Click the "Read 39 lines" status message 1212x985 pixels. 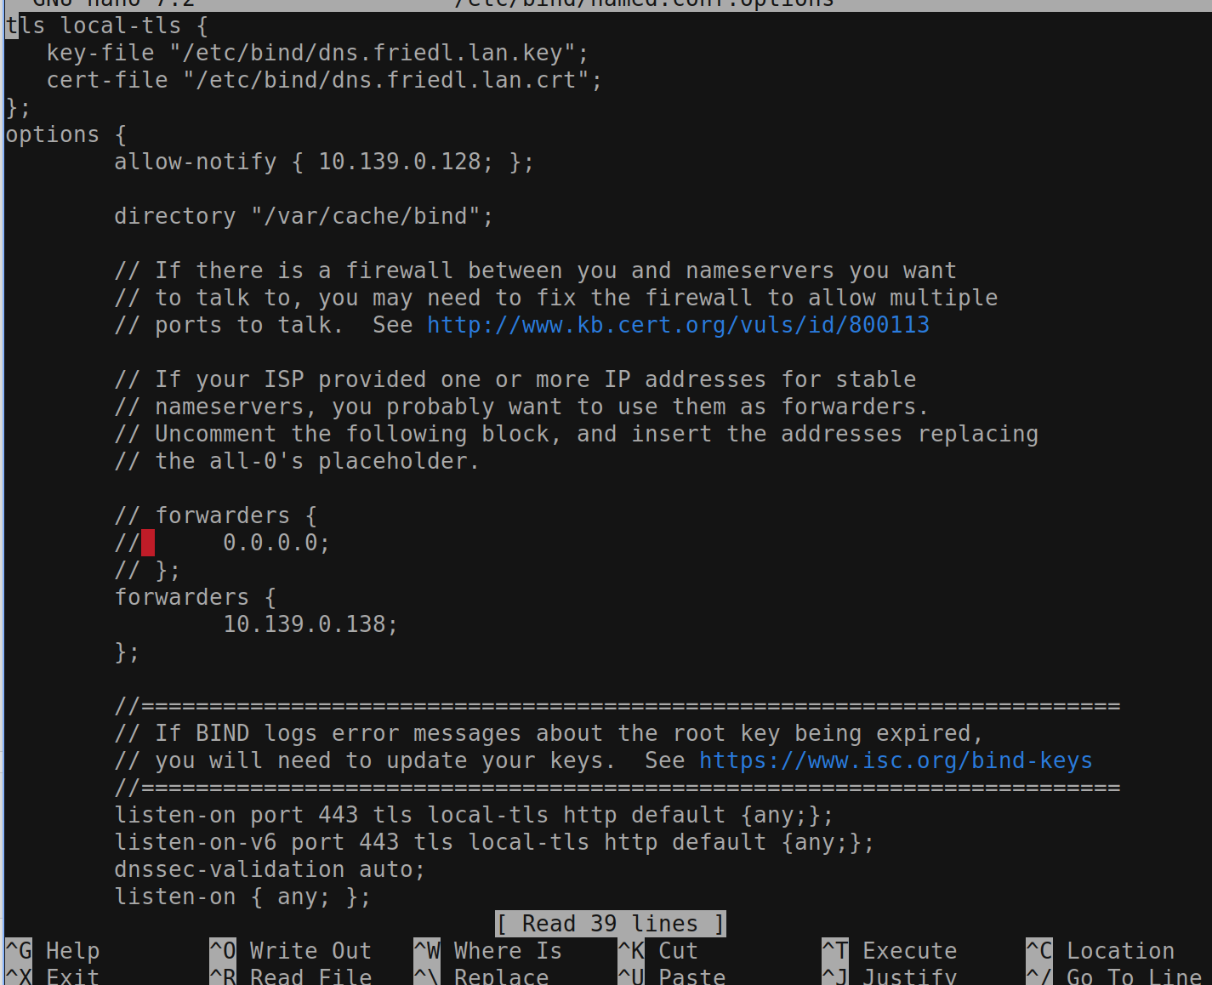click(x=610, y=924)
